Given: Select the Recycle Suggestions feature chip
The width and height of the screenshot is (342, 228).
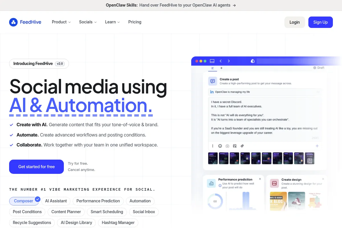Looking at the screenshot, I should click(x=32, y=223).
